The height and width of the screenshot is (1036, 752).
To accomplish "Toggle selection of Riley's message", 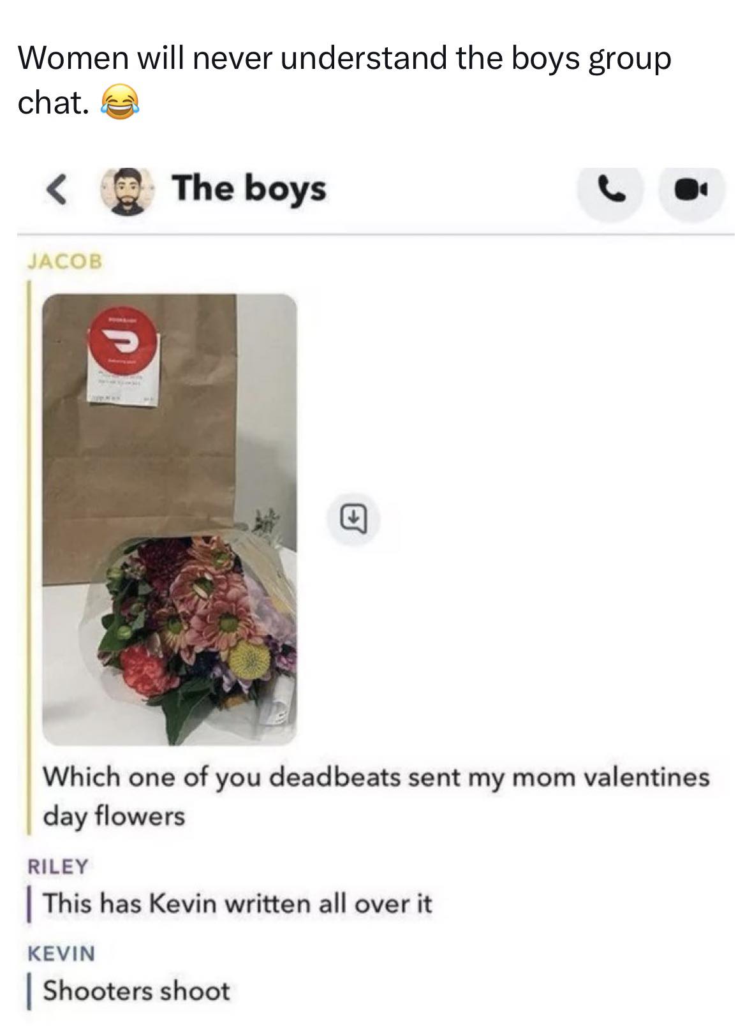I will point(236,902).
